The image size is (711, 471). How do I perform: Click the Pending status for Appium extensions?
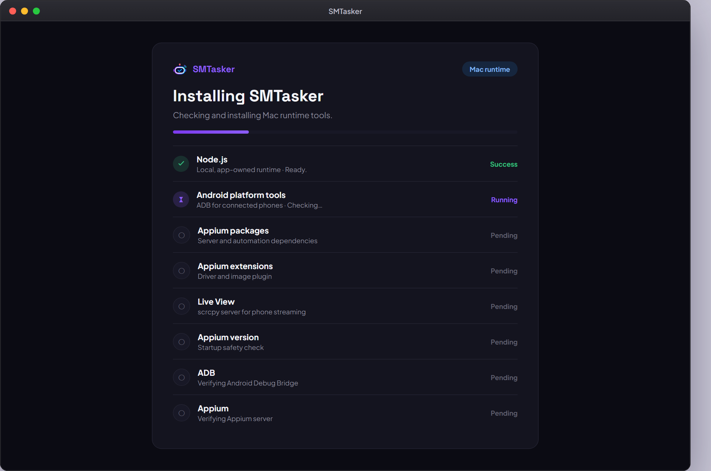pyautogui.click(x=504, y=271)
